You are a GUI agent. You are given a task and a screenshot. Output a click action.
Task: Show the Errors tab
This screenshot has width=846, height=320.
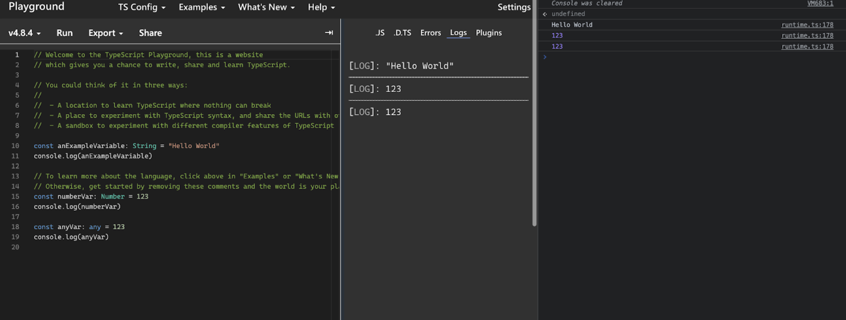point(430,33)
